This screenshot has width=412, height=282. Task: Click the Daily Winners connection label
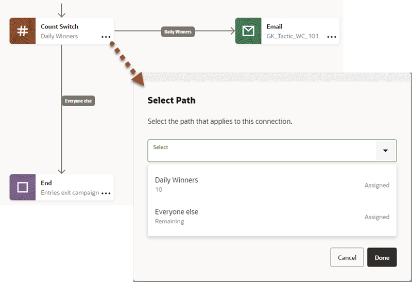coord(177,31)
